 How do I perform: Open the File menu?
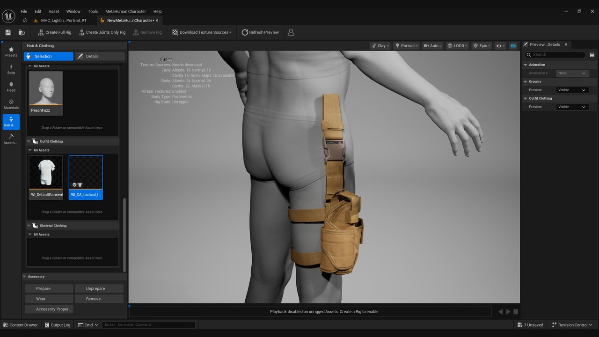click(24, 11)
